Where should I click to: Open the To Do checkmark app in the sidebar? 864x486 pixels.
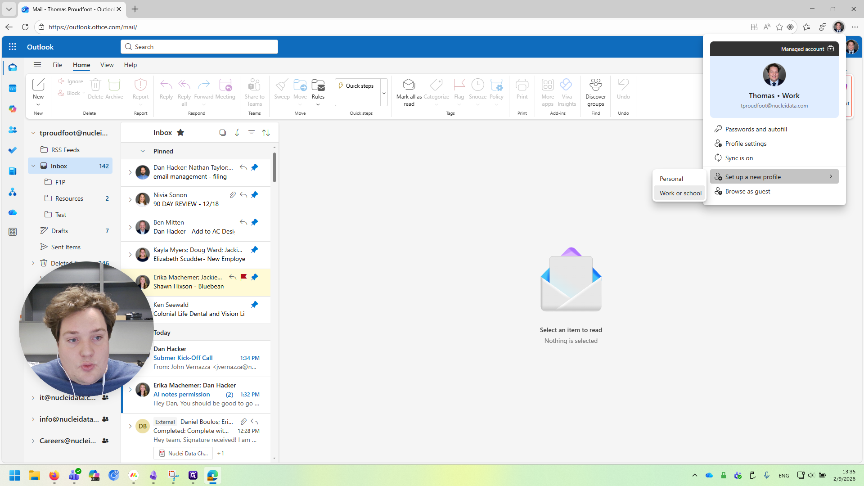13,150
